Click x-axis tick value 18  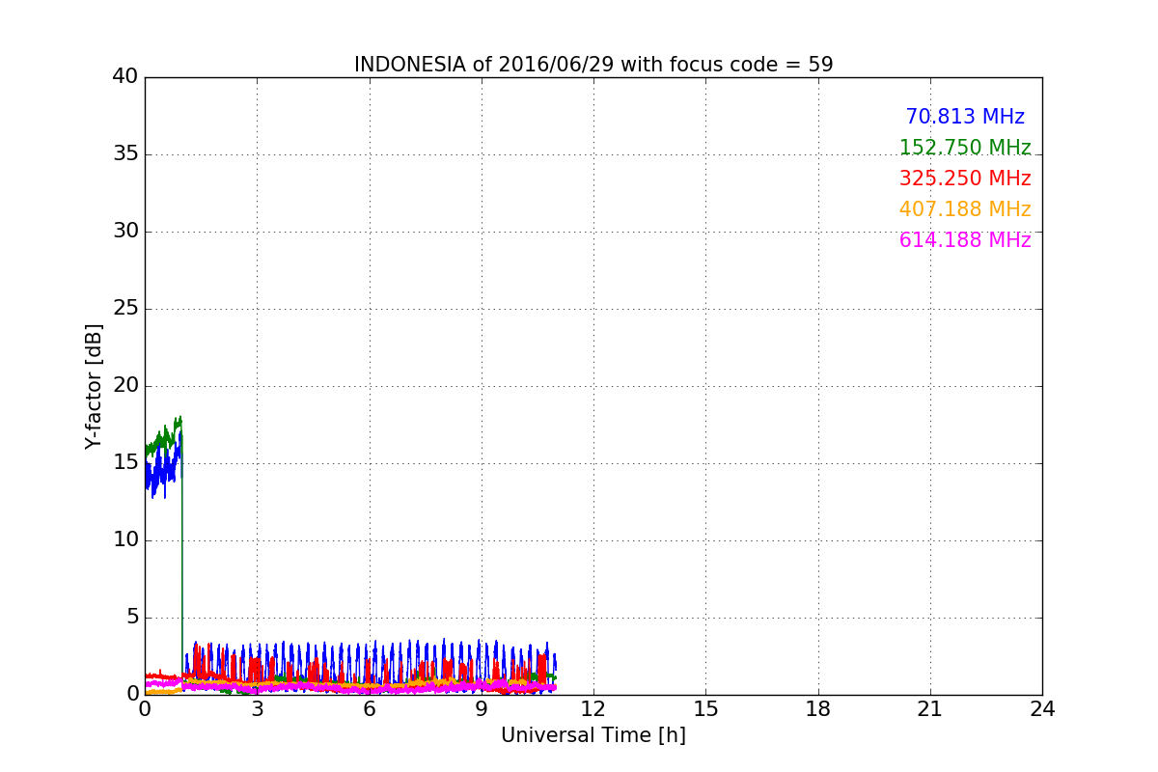click(x=818, y=709)
